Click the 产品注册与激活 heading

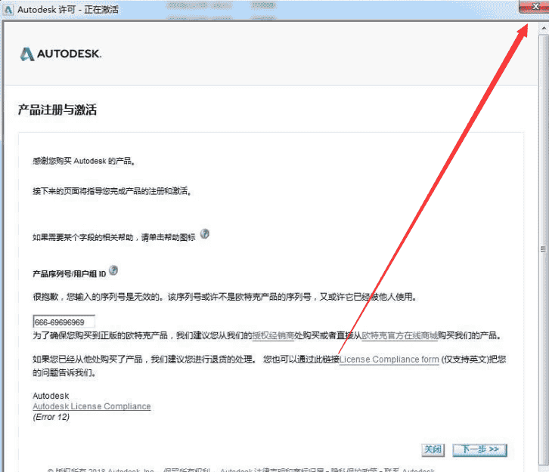pos(57,110)
